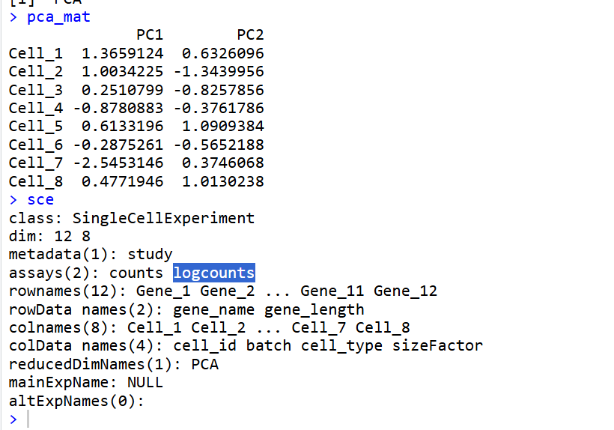Click the PC1 column header

[150, 35]
